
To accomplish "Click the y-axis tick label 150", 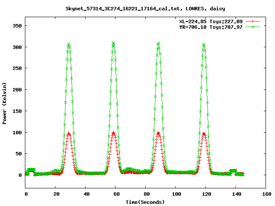I will pos(17,111).
